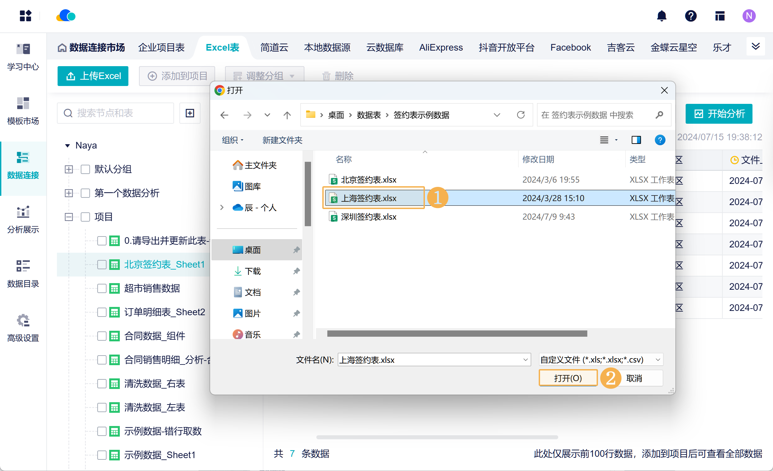Expand the 第一个数据分析 tree node
Image resolution: width=773 pixels, height=471 pixels.
69,193
